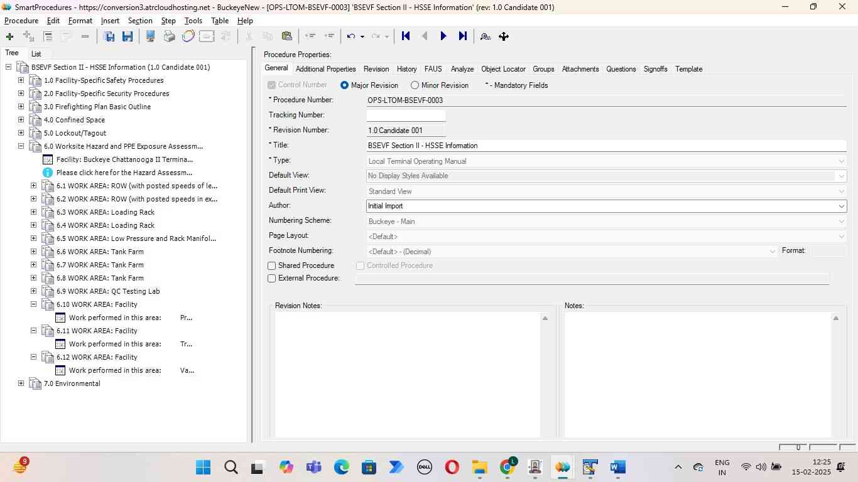Click the next blue arrow icon
858x482 pixels.
click(443, 36)
